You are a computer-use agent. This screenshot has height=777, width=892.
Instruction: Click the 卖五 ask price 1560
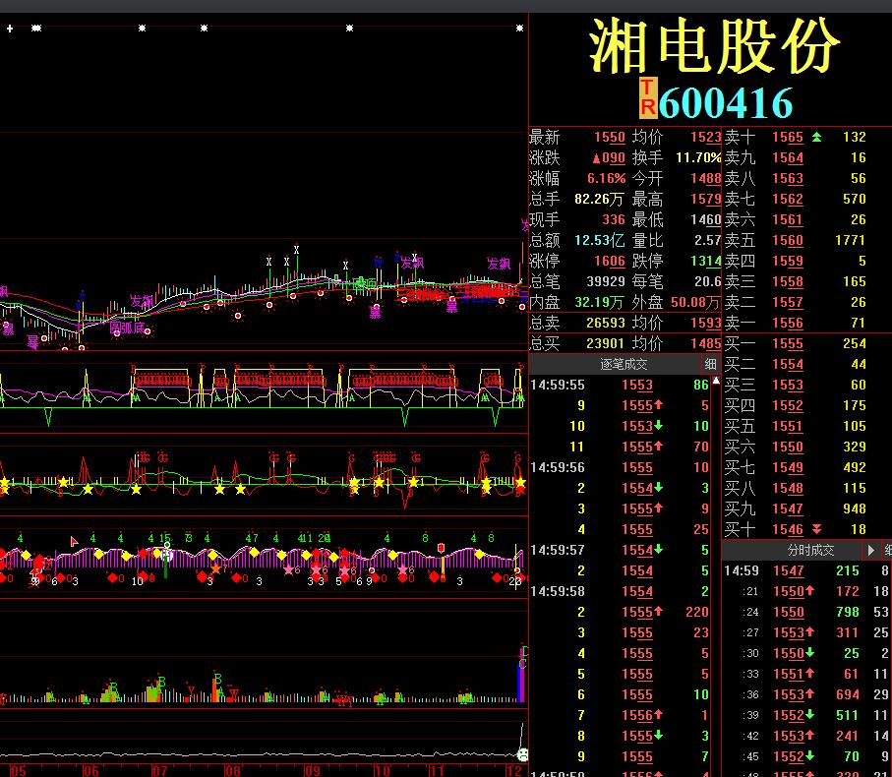[788, 240]
